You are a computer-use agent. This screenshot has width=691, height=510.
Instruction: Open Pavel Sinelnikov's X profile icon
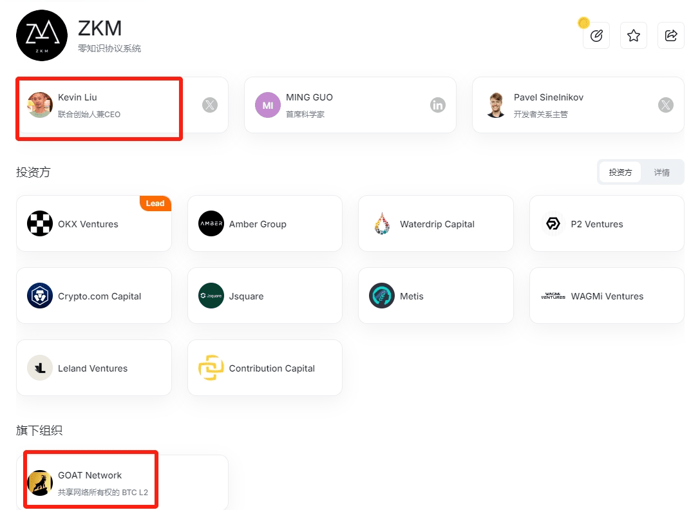[x=665, y=105]
